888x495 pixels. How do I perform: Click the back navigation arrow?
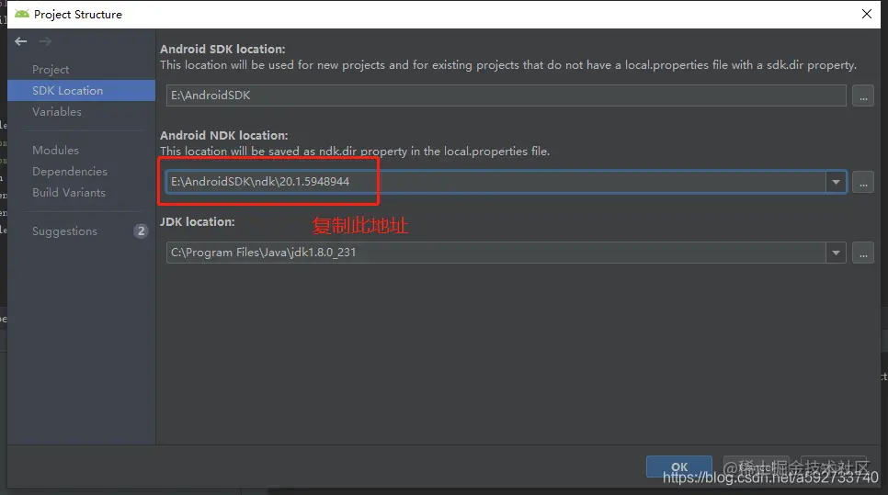pyautogui.click(x=21, y=41)
